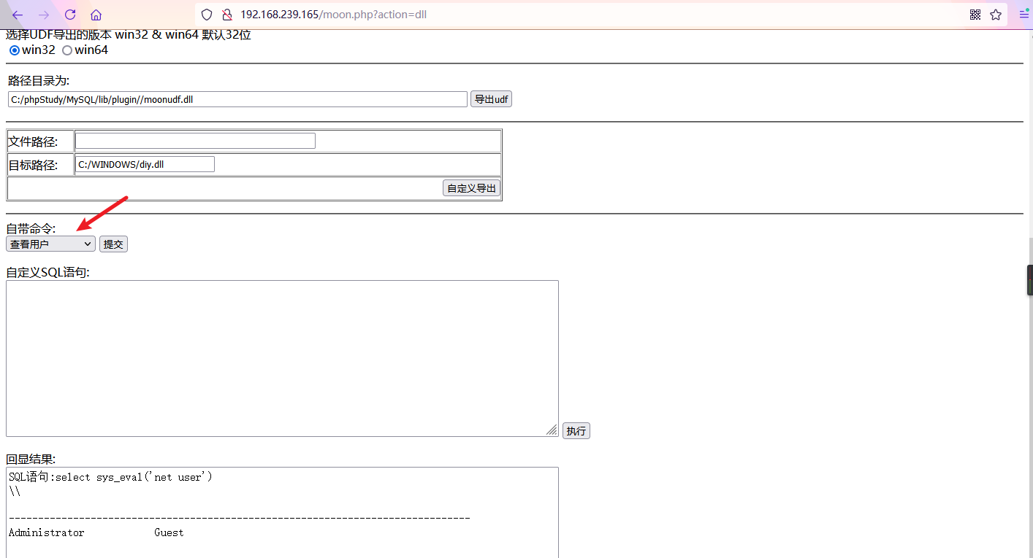
Task: Click the insecure connection lock icon
Action: pyautogui.click(x=226, y=15)
